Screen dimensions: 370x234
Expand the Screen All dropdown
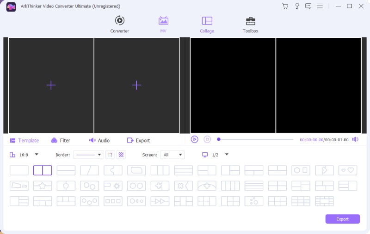click(173, 155)
